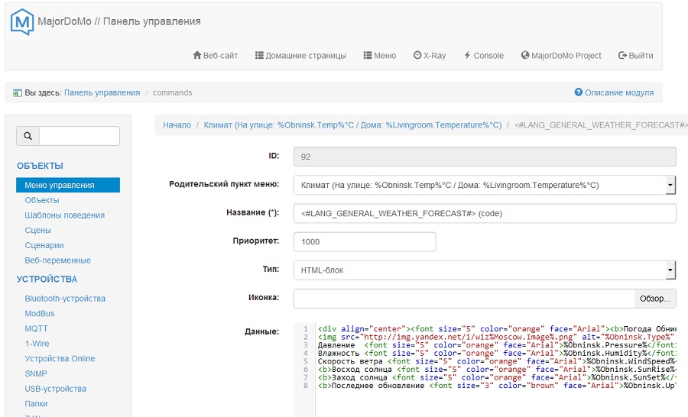Open Домашние страницы in navbar
688x417 pixels.
(300, 56)
